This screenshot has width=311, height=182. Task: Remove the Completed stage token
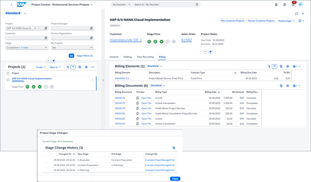point(19,47)
